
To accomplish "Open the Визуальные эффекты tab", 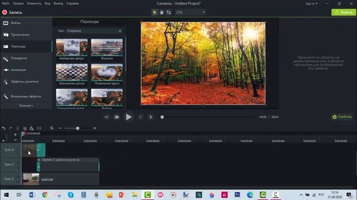I will click(26, 96).
